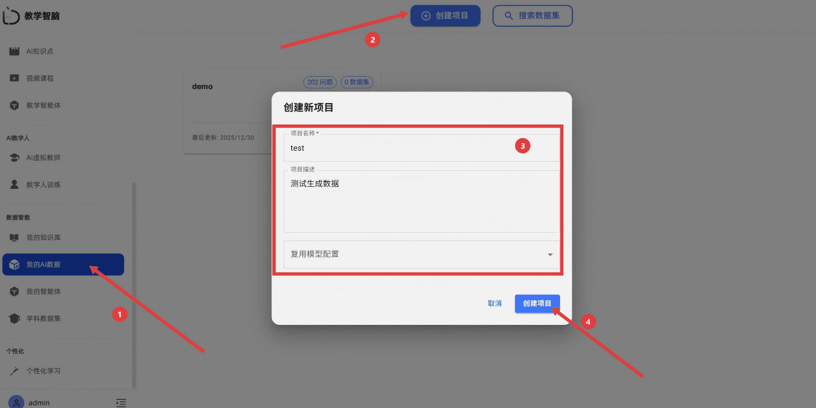
Task: Click the 最后更新: 2025/12/30 text
Action: pyautogui.click(x=223, y=138)
